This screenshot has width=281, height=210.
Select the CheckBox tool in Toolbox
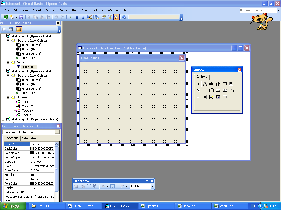click(x=231, y=84)
